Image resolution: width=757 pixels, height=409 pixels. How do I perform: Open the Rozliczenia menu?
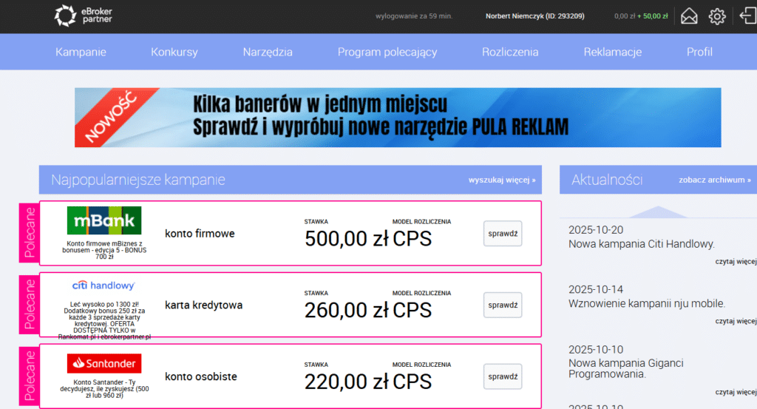click(x=510, y=53)
